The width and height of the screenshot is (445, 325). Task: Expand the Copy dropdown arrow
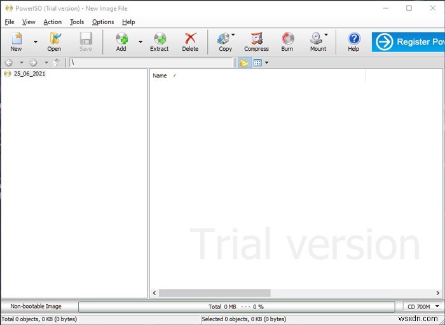233,34
